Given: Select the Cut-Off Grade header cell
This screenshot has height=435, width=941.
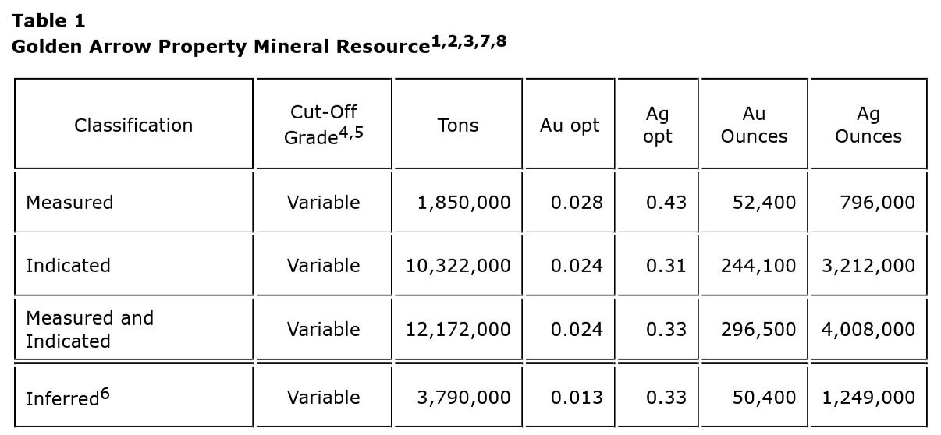Looking at the screenshot, I should click(x=323, y=125).
